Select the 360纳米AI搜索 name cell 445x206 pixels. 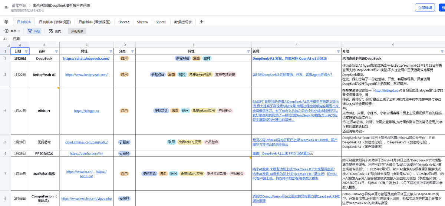[44, 173]
